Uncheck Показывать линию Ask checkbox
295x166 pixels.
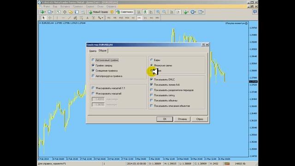coord(152,85)
